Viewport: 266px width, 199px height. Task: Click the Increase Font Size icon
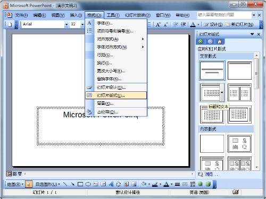point(158,24)
